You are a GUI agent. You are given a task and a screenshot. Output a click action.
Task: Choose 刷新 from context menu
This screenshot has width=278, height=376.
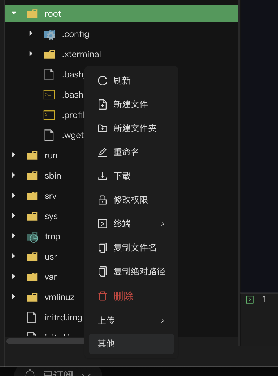pyautogui.click(x=131, y=81)
